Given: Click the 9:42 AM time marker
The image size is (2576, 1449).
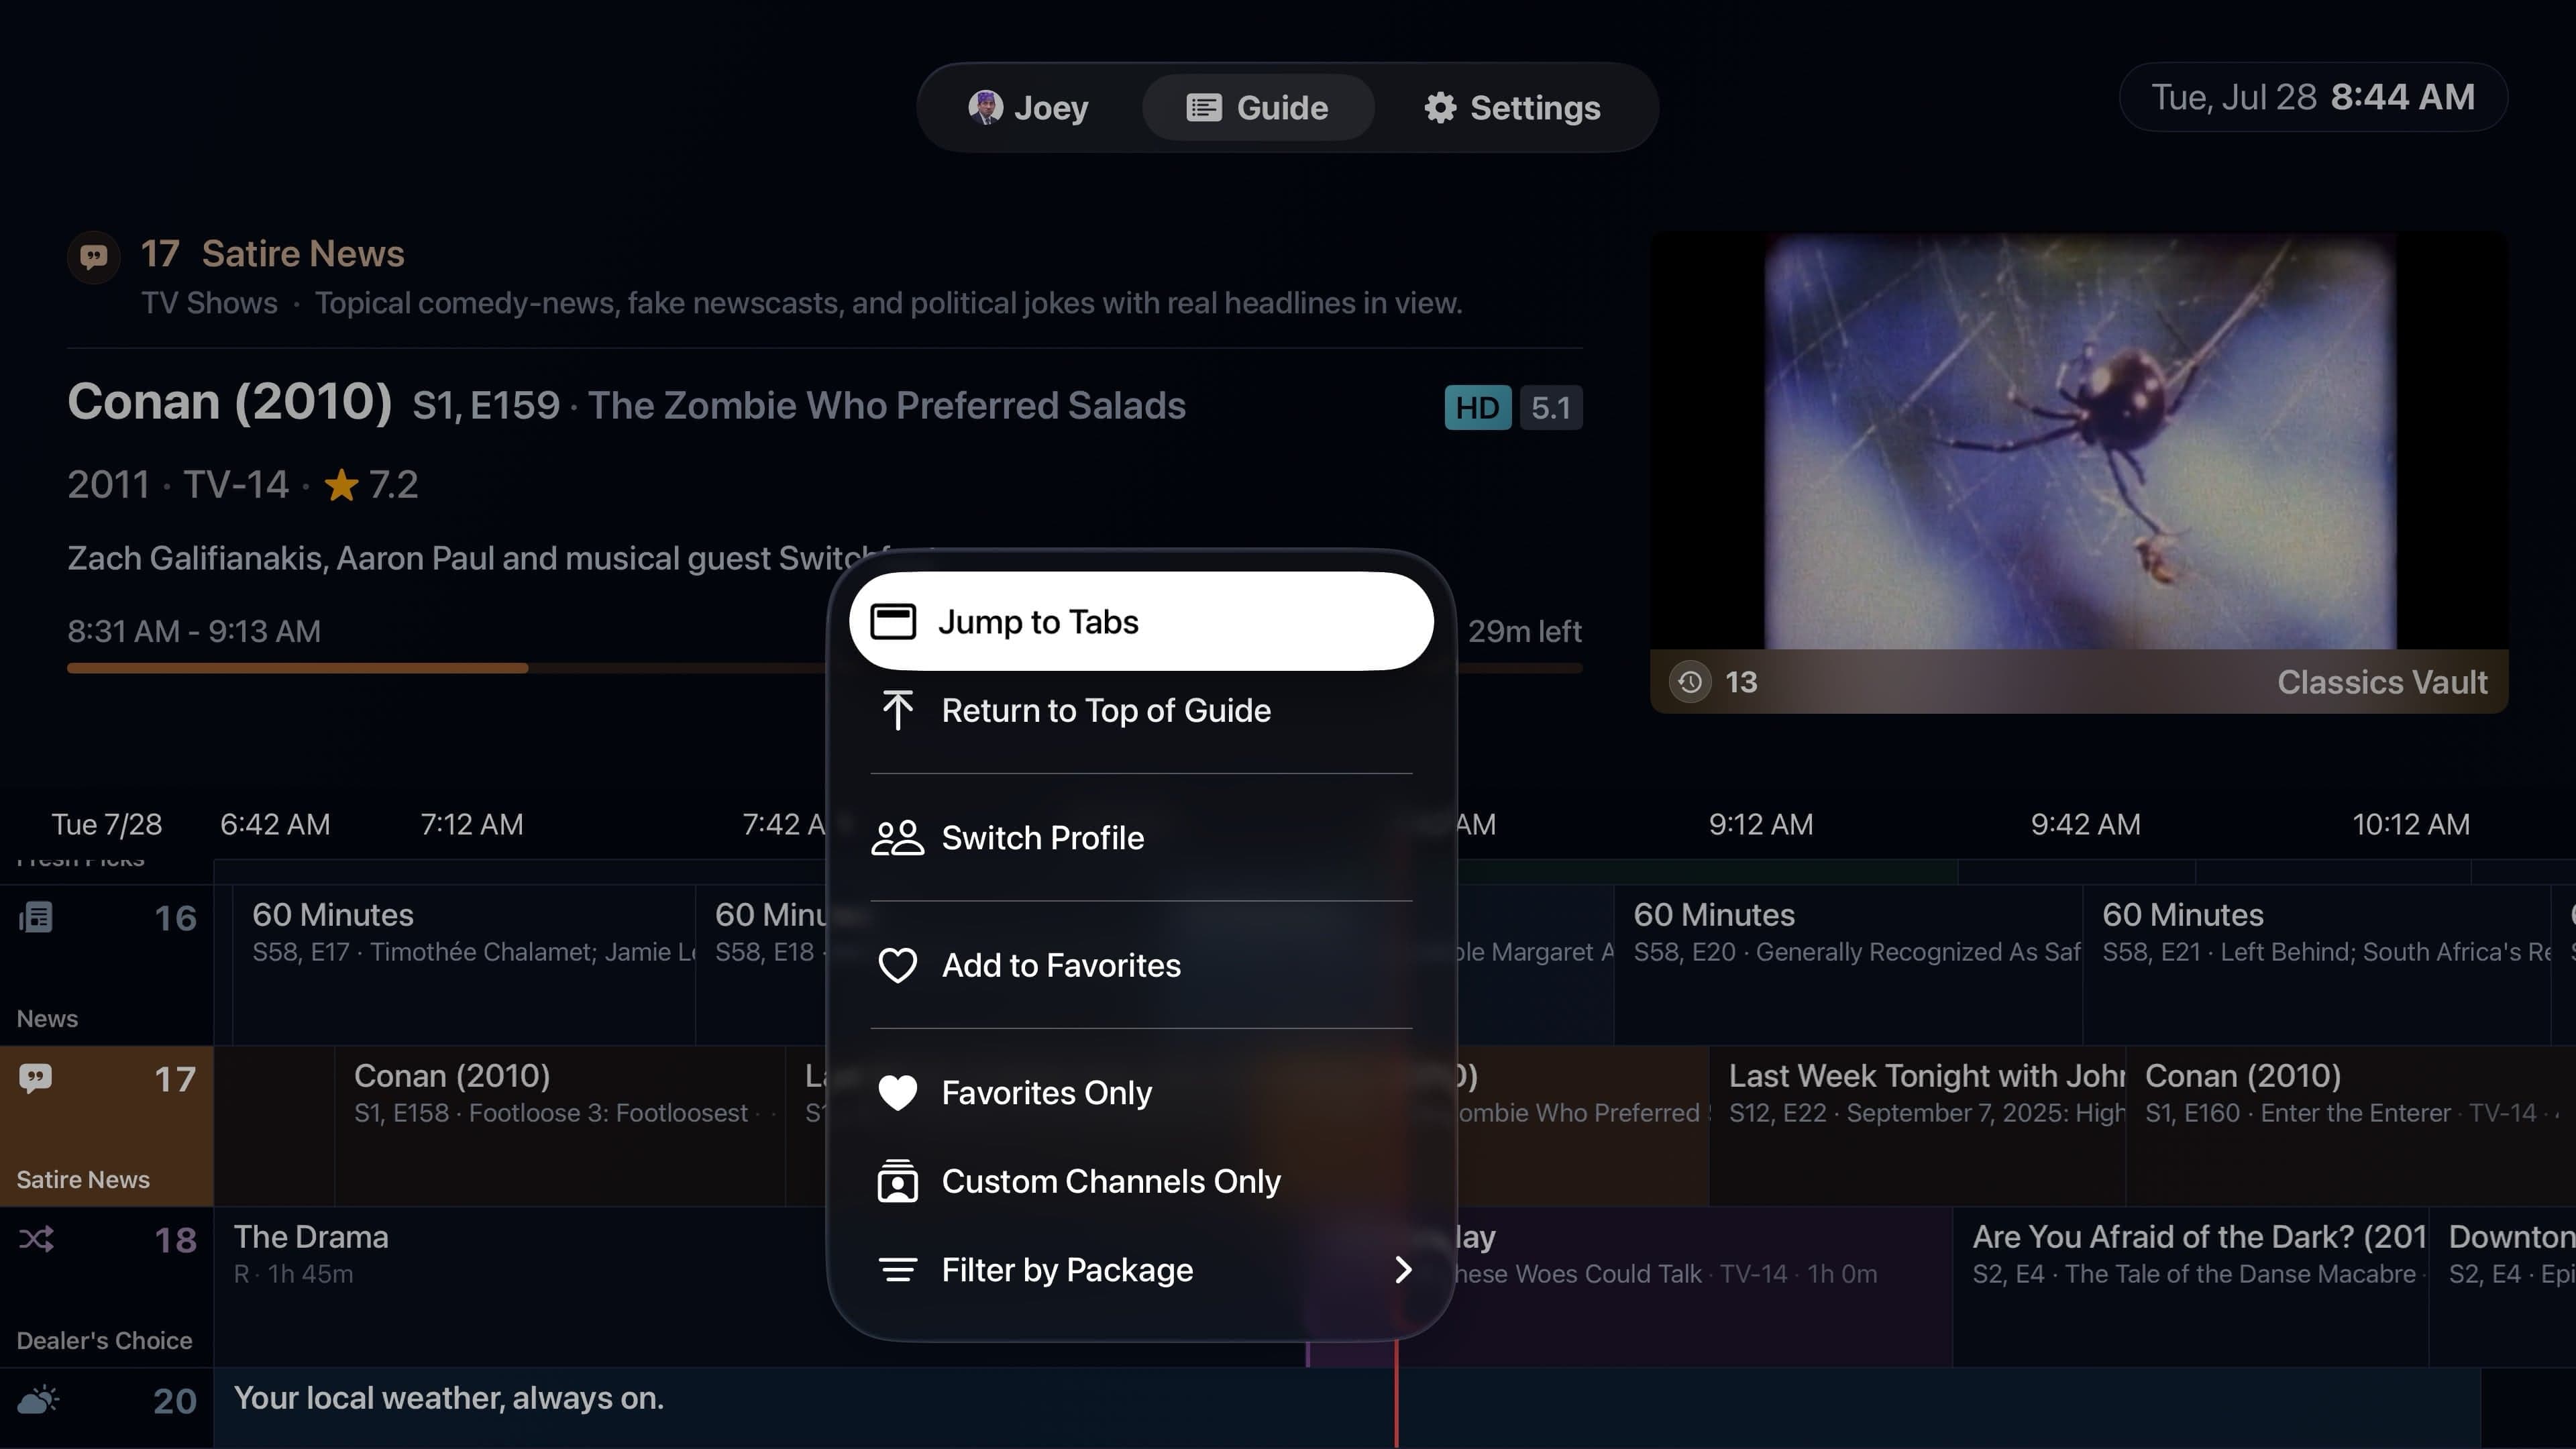Looking at the screenshot, I should (x=2085, y=824).
